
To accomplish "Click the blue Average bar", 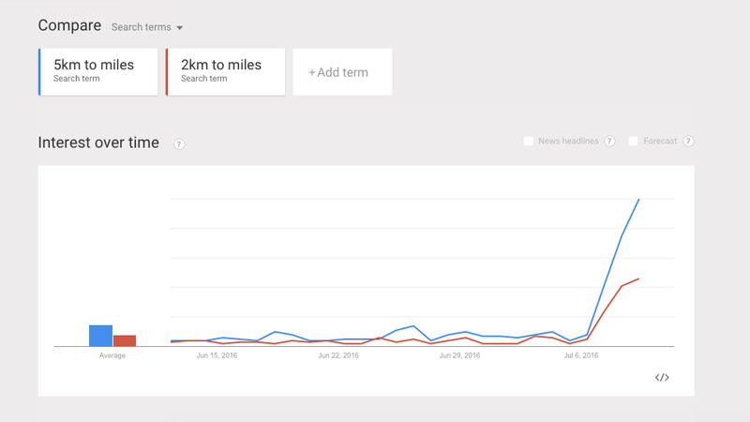I will 100,336.
